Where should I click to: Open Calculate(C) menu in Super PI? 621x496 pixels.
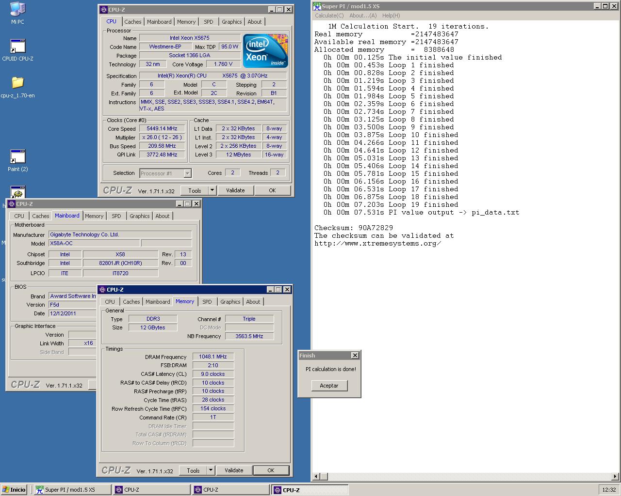click(x=329, y=15)
